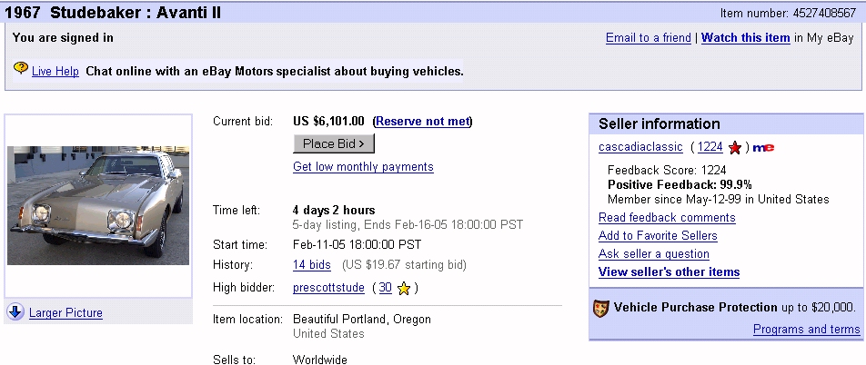
Task: Open Get low monthly payments link
Action: (364, 166)
